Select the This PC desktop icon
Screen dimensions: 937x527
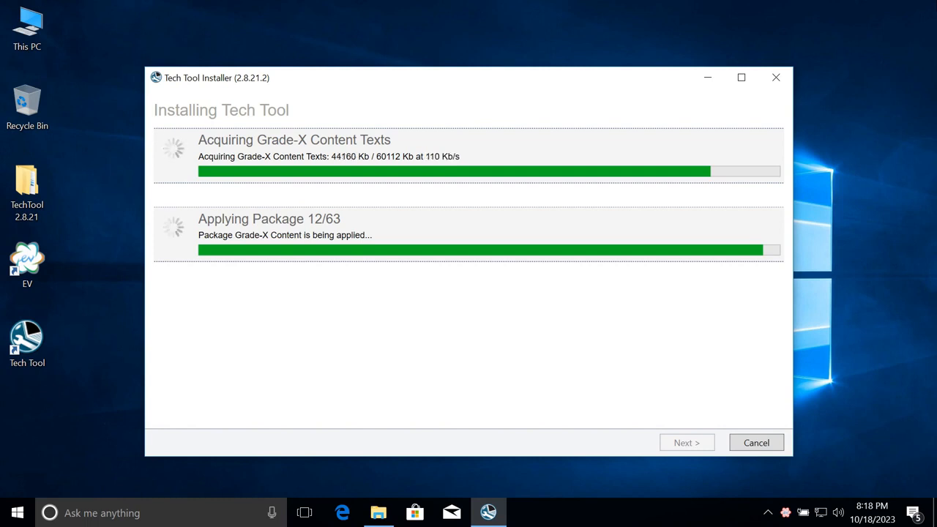[x=27, y=28]
